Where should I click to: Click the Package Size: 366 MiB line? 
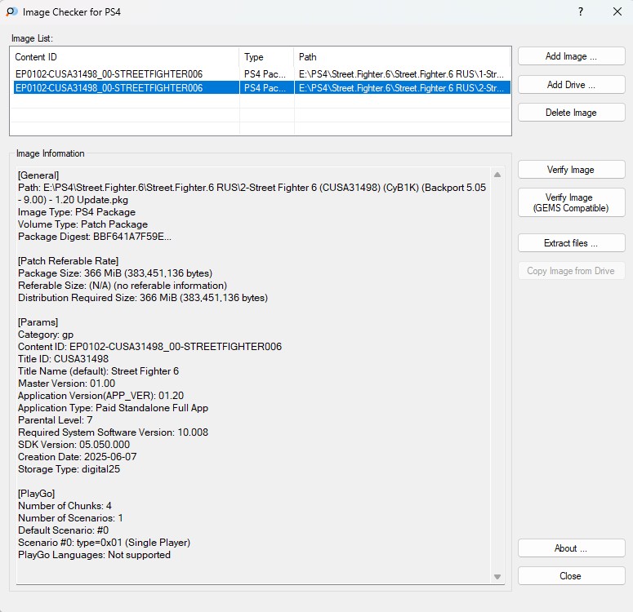(x=115, y=273)
